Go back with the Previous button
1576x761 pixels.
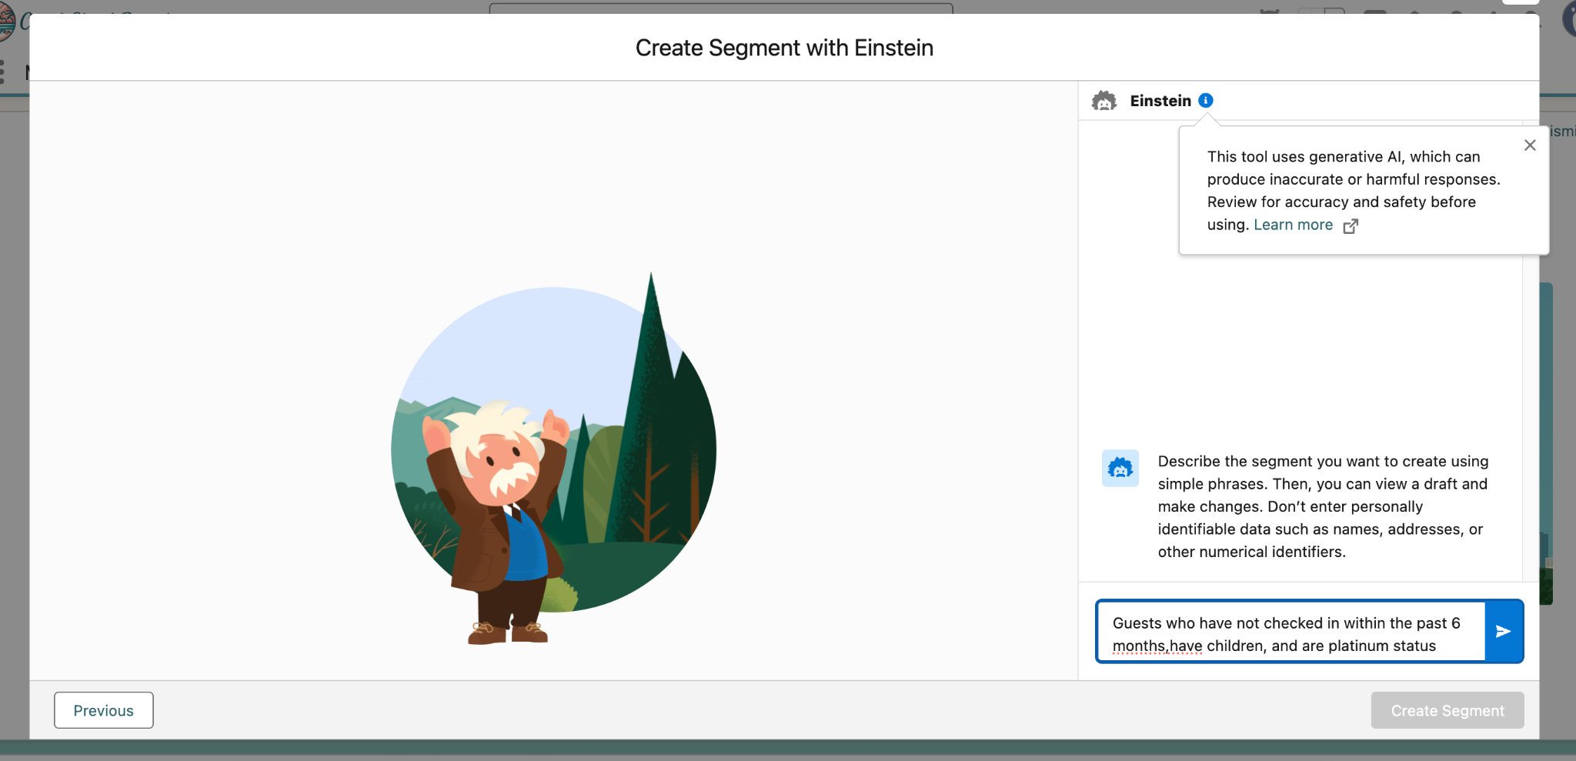[x=104, y=710]
